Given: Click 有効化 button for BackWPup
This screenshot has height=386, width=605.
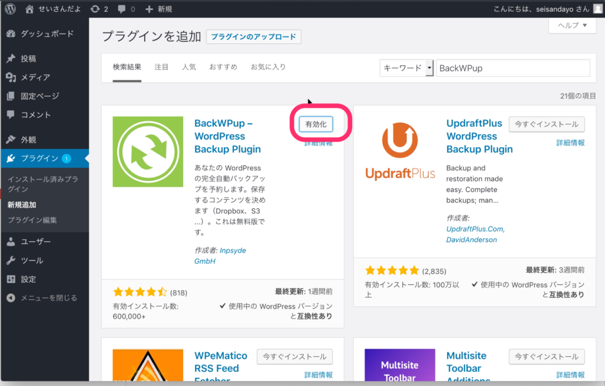Looking at the screenshot, I should pyautogui.click(x=316, y=124).
